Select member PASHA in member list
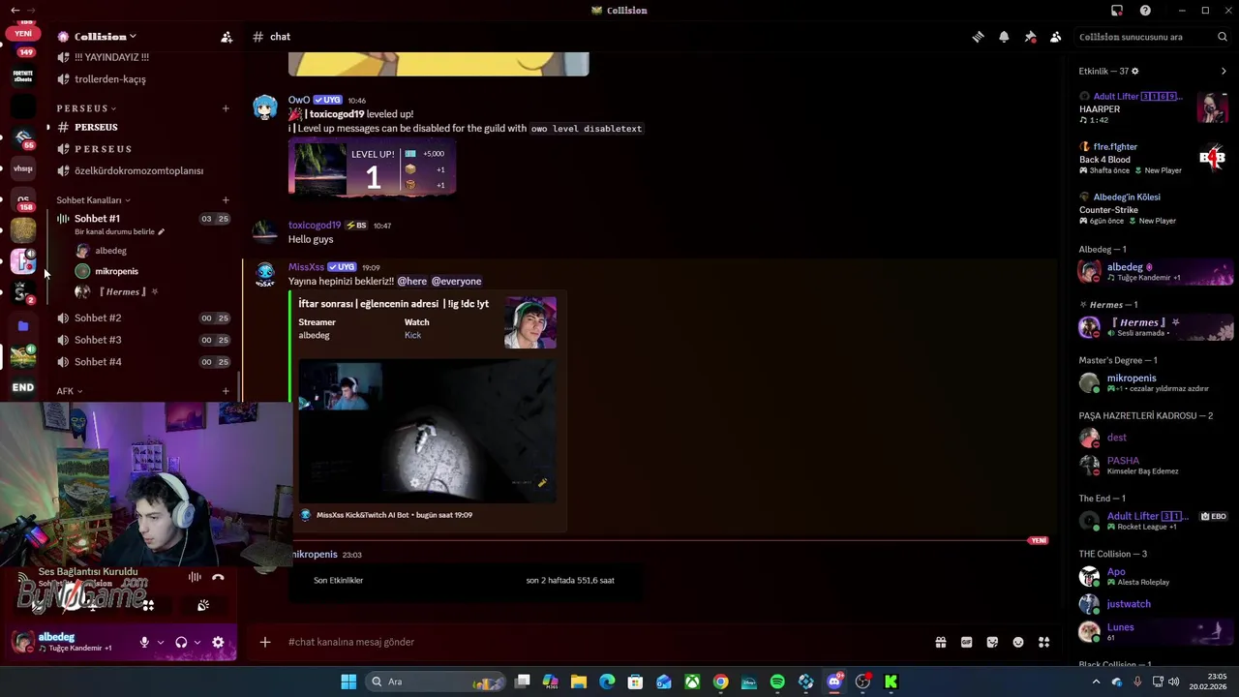This screenshot has height=697, width=1239. click(1154, 465)
